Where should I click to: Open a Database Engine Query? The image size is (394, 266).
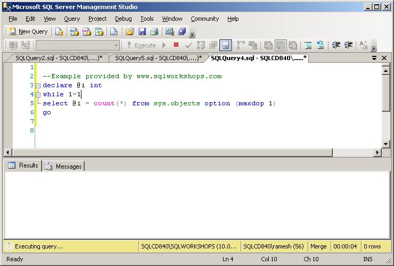coord(59,31)
